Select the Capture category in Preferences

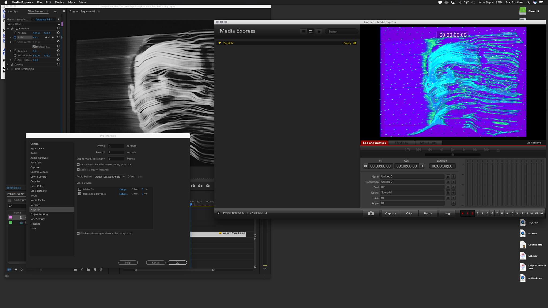pyautogui.click(x=35, y=167)
